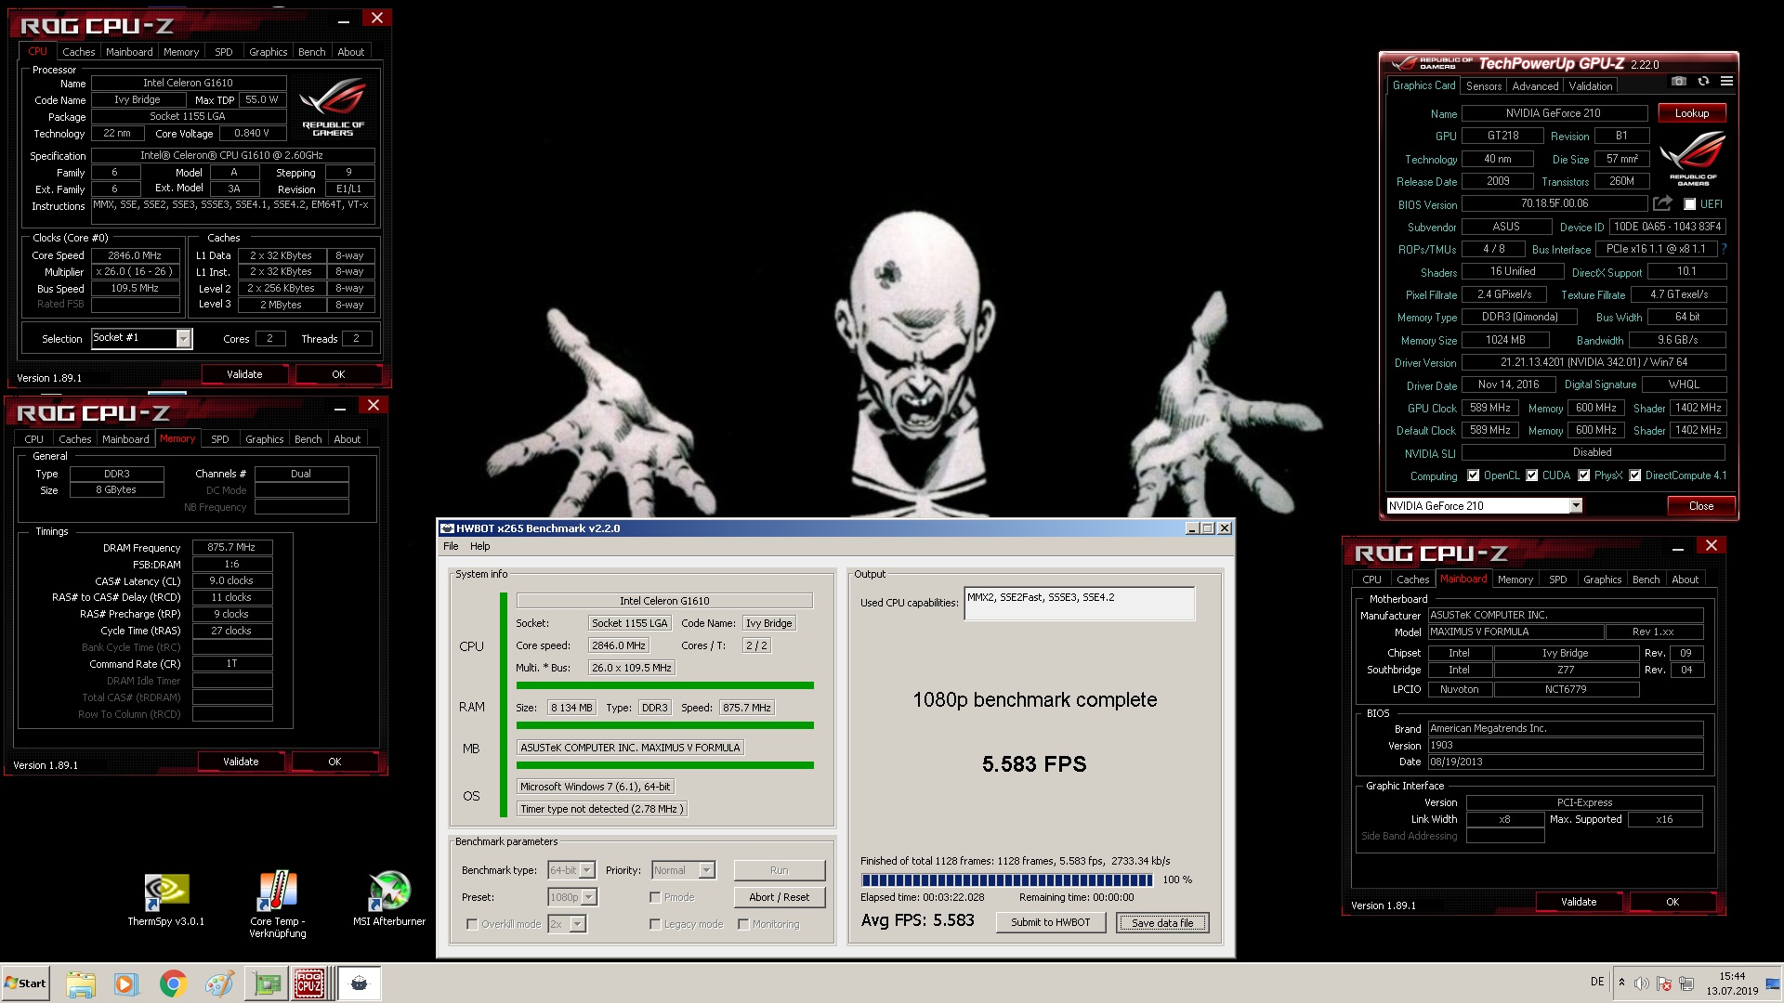Click the DRAM Frequency 875.7 MHz value
The image size is (1784, 1003).
point(231,548)
